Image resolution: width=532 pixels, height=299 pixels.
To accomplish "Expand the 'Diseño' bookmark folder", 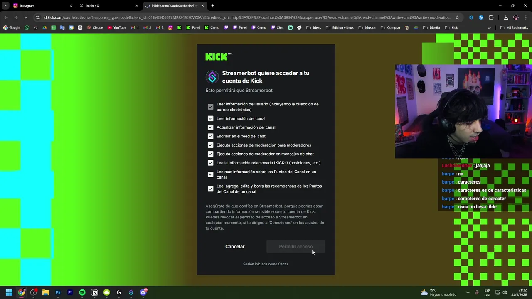I will click(431, 28).
